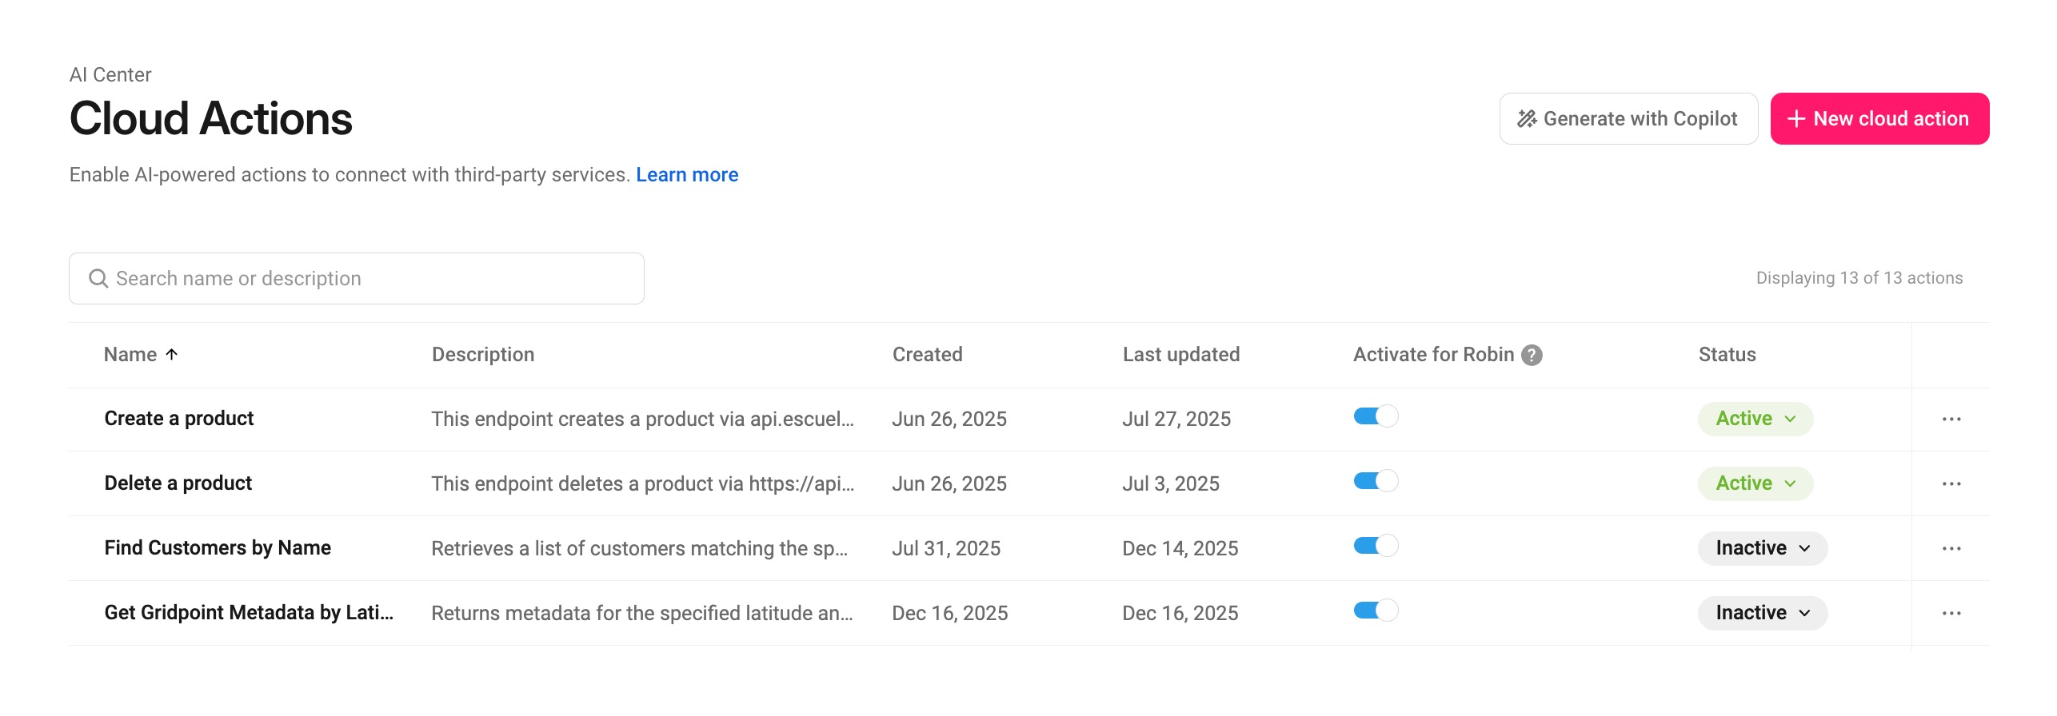
Task: Follow the Learn more link
Action: tap(687, 175)
